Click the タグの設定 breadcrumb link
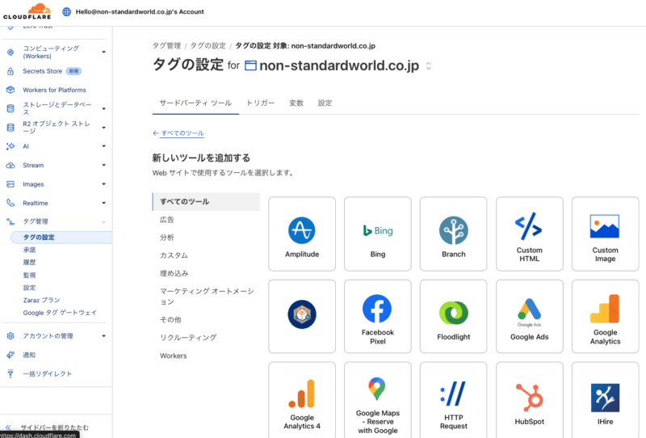The height and width of the screenshot is (438, 646). click(x=208, y=46)
